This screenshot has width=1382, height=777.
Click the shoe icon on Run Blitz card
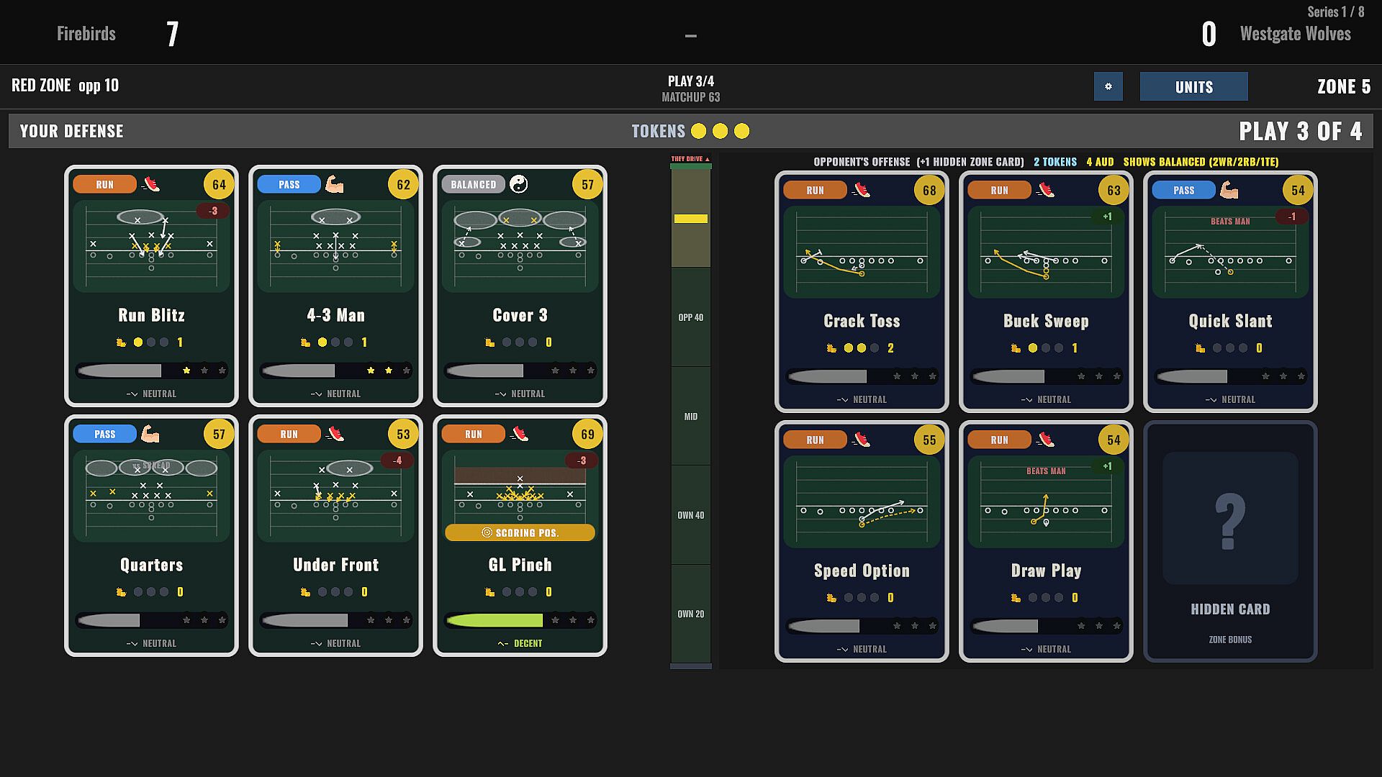pyautogui.click(x=150, y=184)
